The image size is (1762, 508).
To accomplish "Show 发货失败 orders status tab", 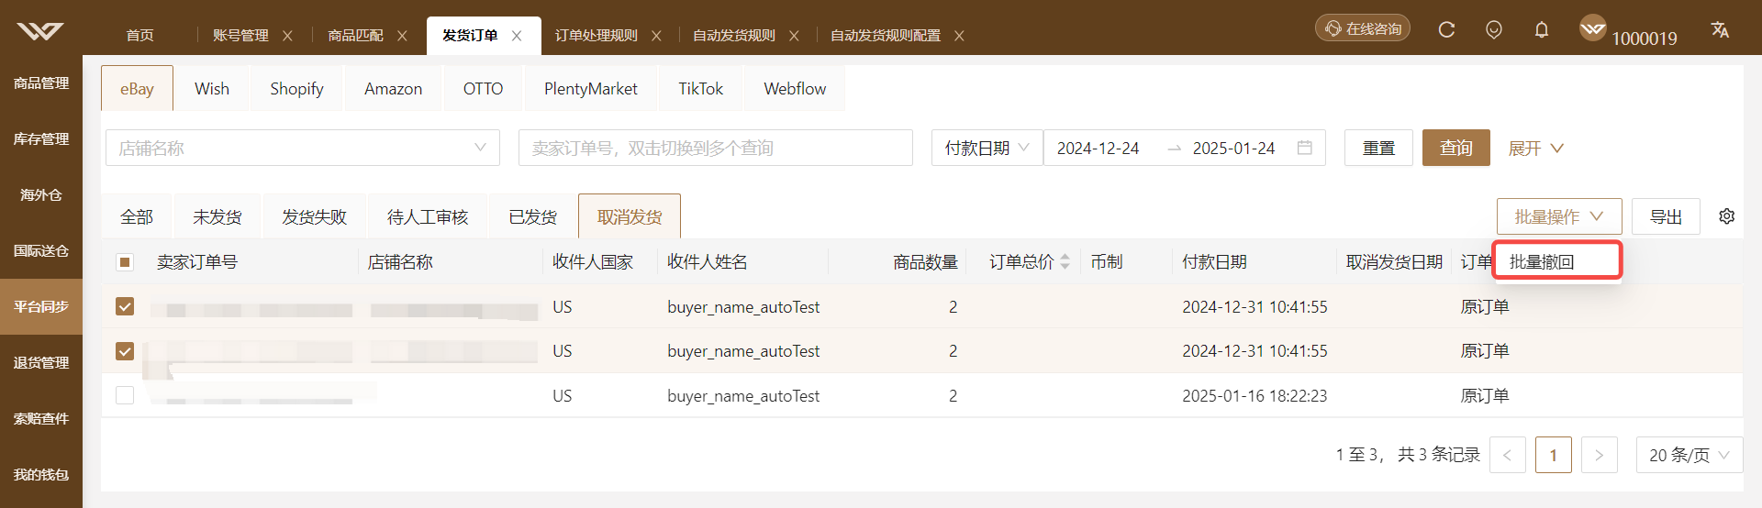I will point(314,216).
